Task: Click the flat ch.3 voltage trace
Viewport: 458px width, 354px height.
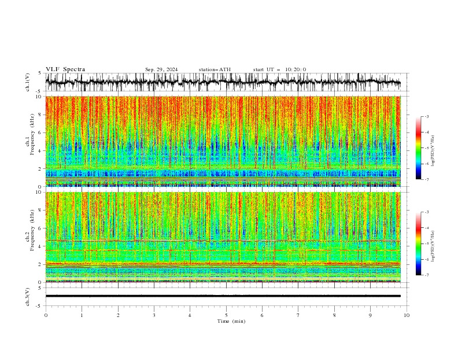Action: click(x=223, y=296)
